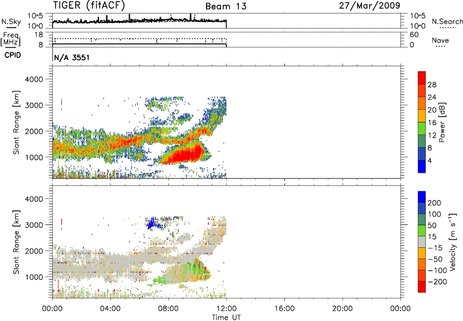463x321 pixels.
Task: Click the Freq. [MHz] axis label
Action: tap(10, 39)
